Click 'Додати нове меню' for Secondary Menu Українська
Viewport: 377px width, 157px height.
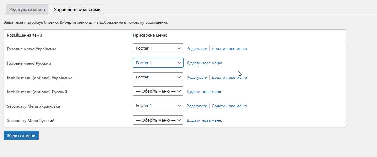[229, 106]
